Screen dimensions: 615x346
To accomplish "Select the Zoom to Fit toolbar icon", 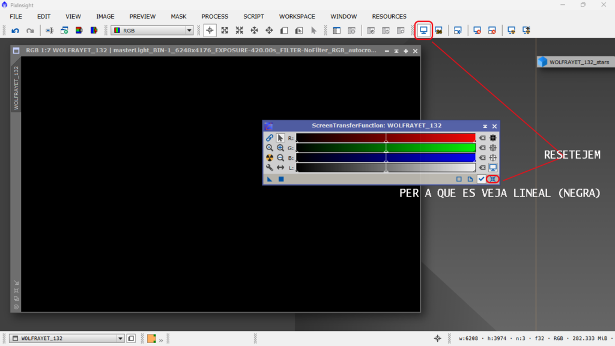I will [x=225, y=30].
